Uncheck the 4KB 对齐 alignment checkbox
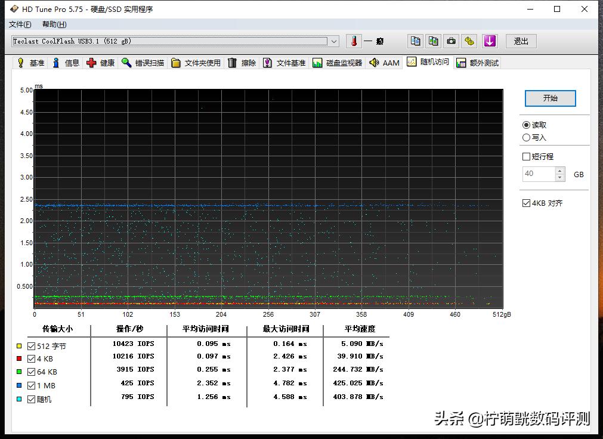 (x=526, y=203)
